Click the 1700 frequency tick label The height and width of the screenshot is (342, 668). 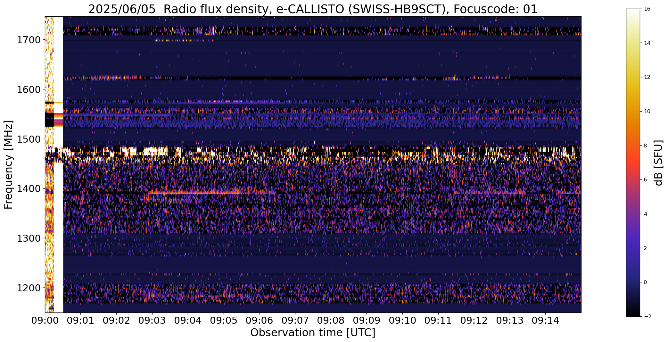coord(29,40)
